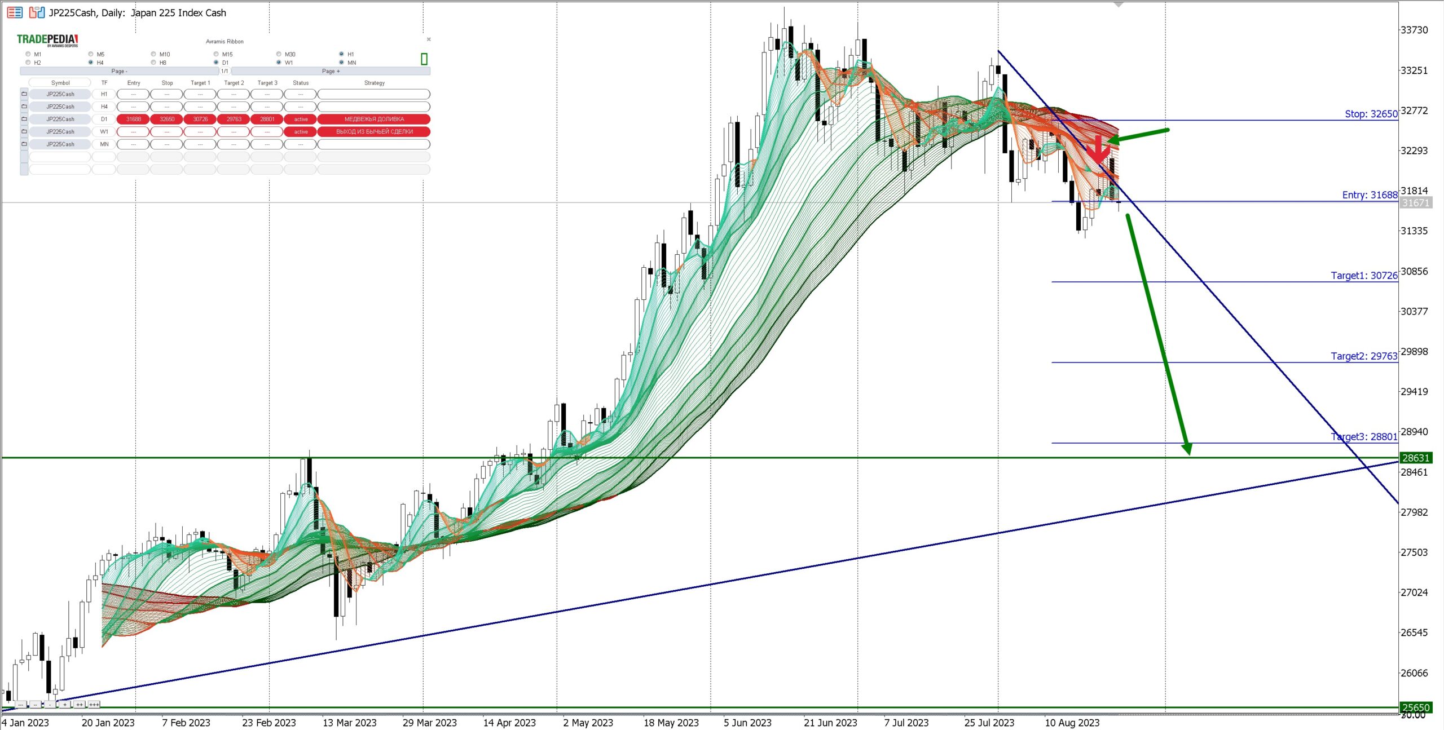The height and width of the screenshot is (730, 1444).
Task: Open folder icon for JP225Cash MN row
Action: (x=24, y=144)
